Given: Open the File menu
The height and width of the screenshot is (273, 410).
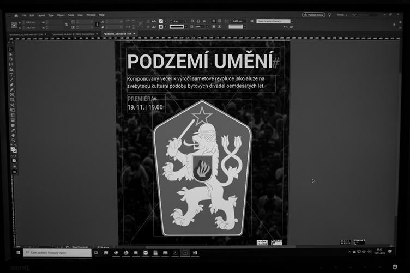Looking at the screenshot, I should tap(25, 15).
